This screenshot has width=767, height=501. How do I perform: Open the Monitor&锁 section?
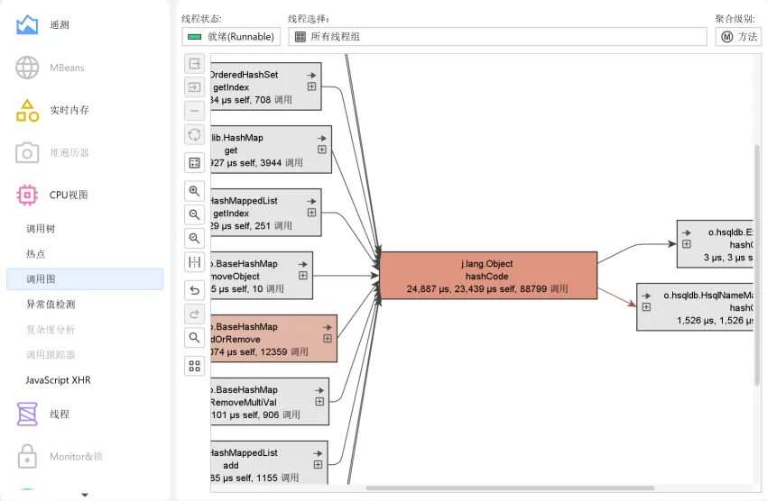click(x=60, y=457)
